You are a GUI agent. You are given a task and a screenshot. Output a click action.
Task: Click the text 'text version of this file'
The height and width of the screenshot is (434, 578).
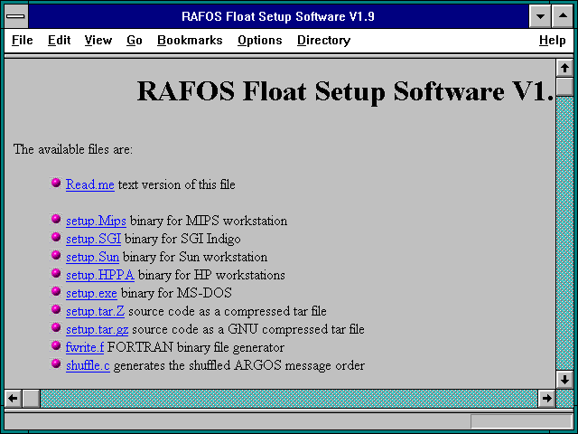click(x=177, y=184)
